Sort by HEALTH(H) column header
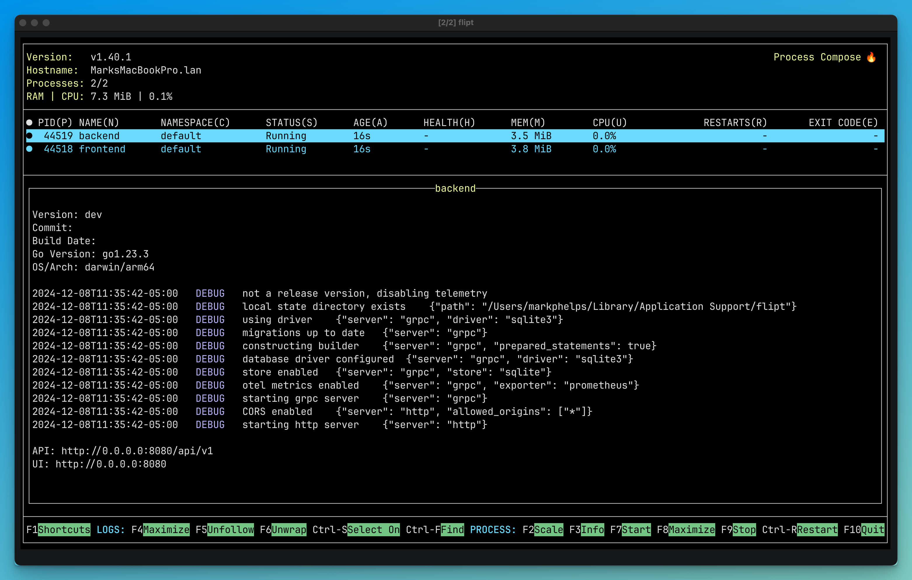This screenshot has width=912, height=580. click(x=449, y=122)
